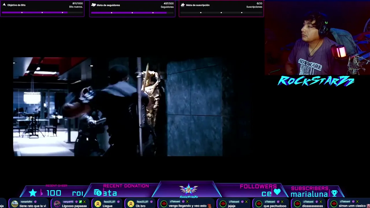Viewport: 370px width, 208px height.
Task: Click vanyah15's avatar in chat strip
Action: coord(57,204)
